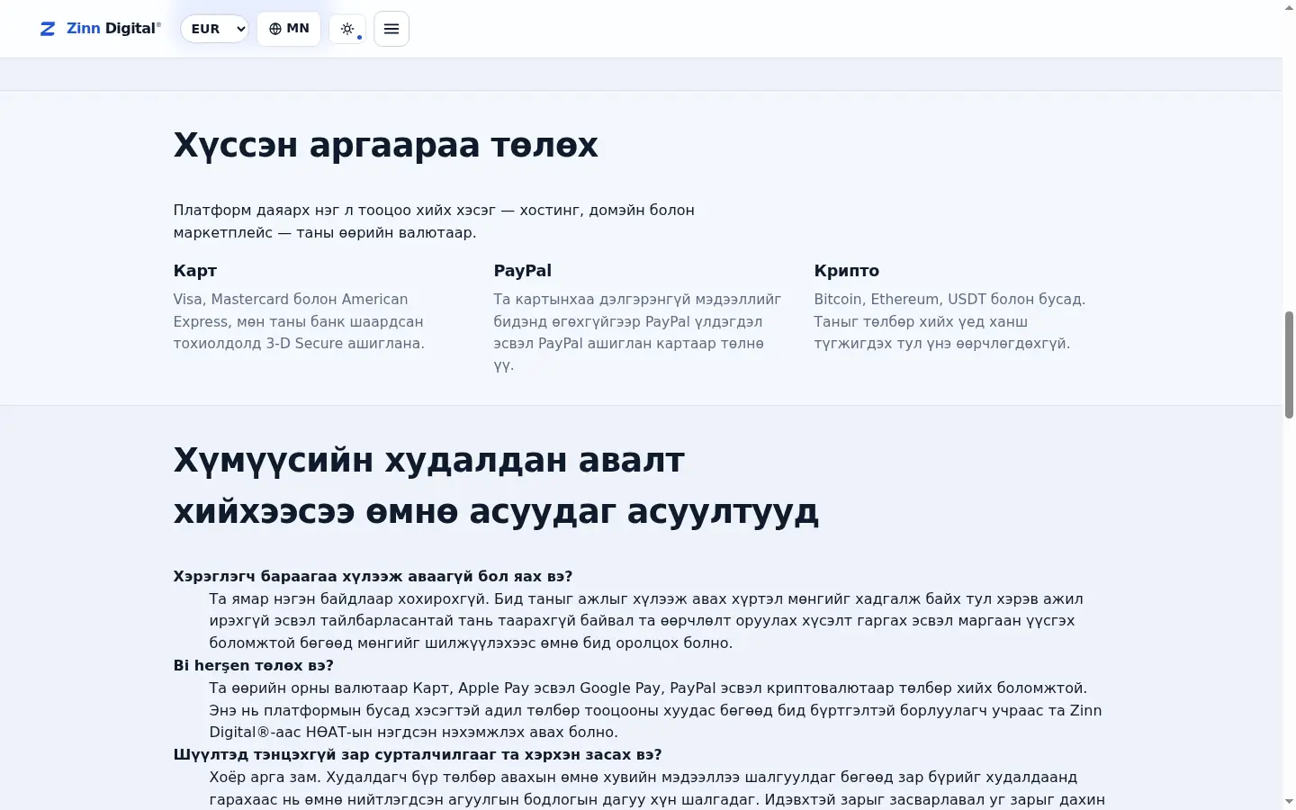Click the answer starting "Та ямар нэгэн байдлаар"
The width and height of the screenshot is (1296, 810).
coord(646,621)
